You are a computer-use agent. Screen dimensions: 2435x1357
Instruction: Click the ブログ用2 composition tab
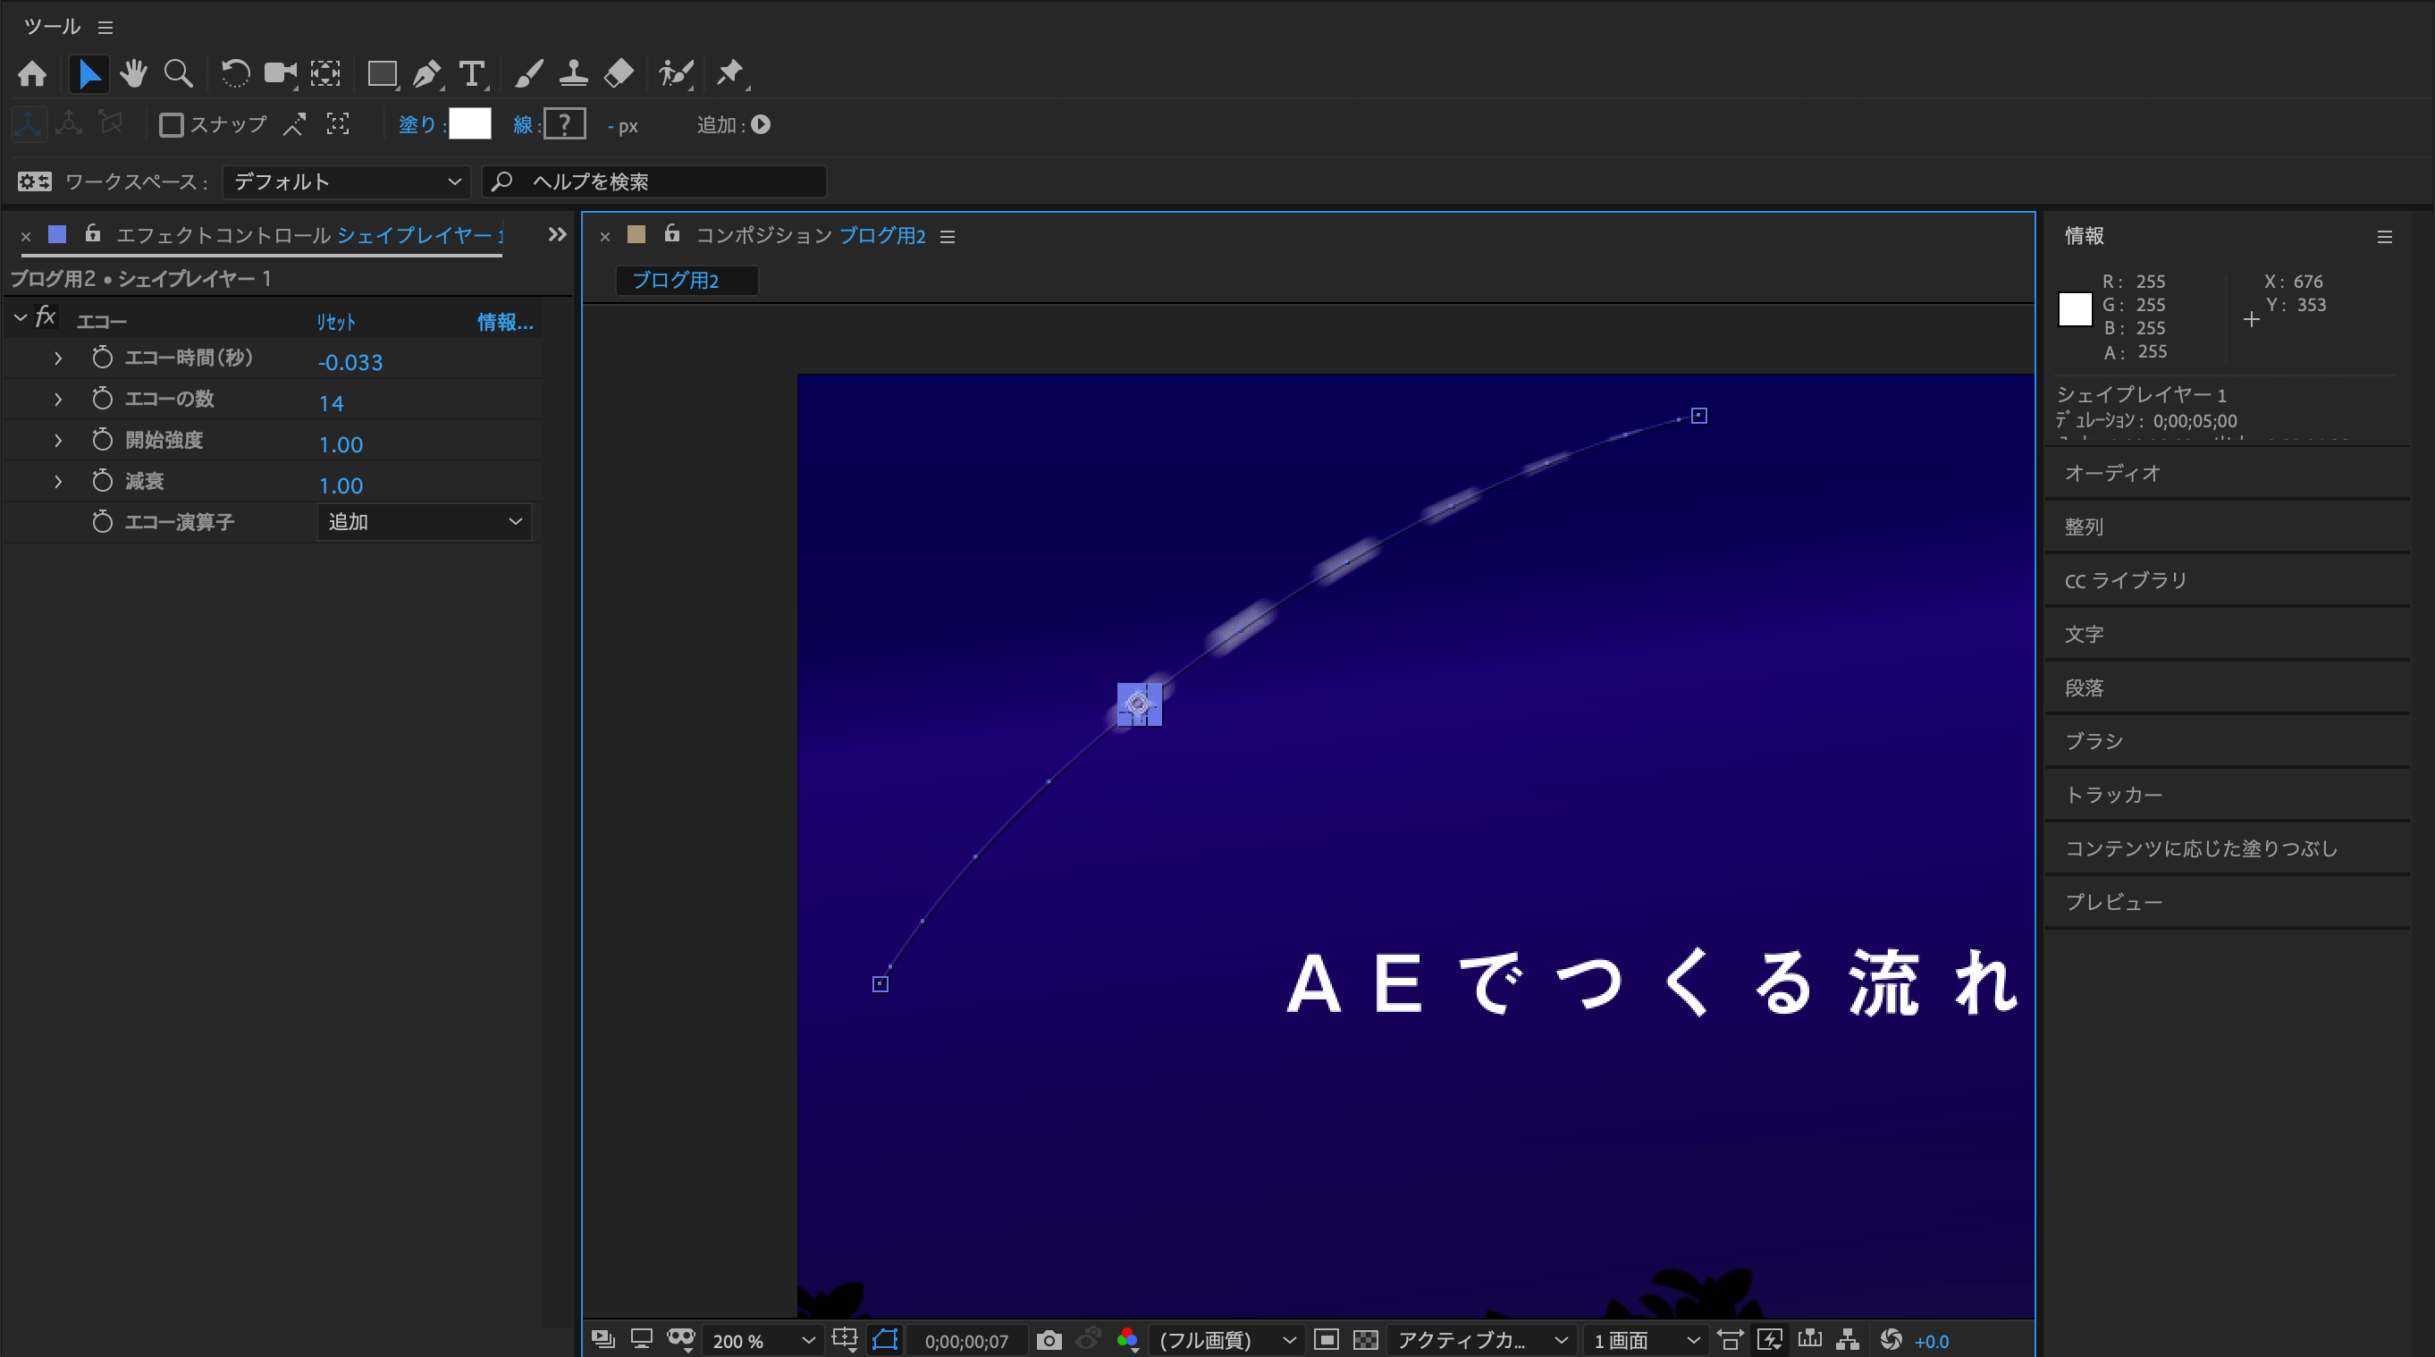pos(686,280)
